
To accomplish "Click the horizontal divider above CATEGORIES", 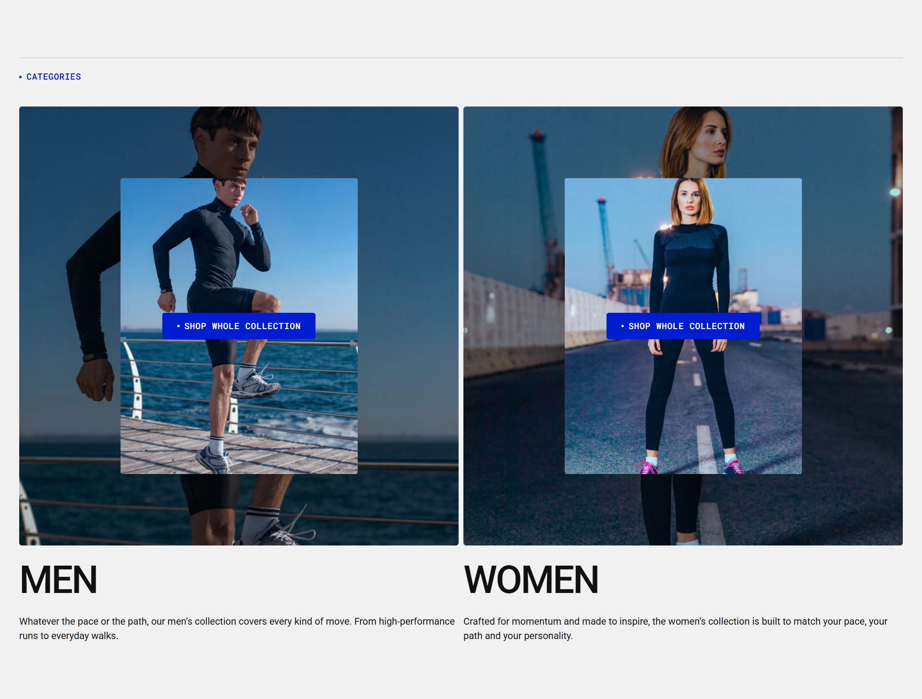I will click(x=461, y=58).
